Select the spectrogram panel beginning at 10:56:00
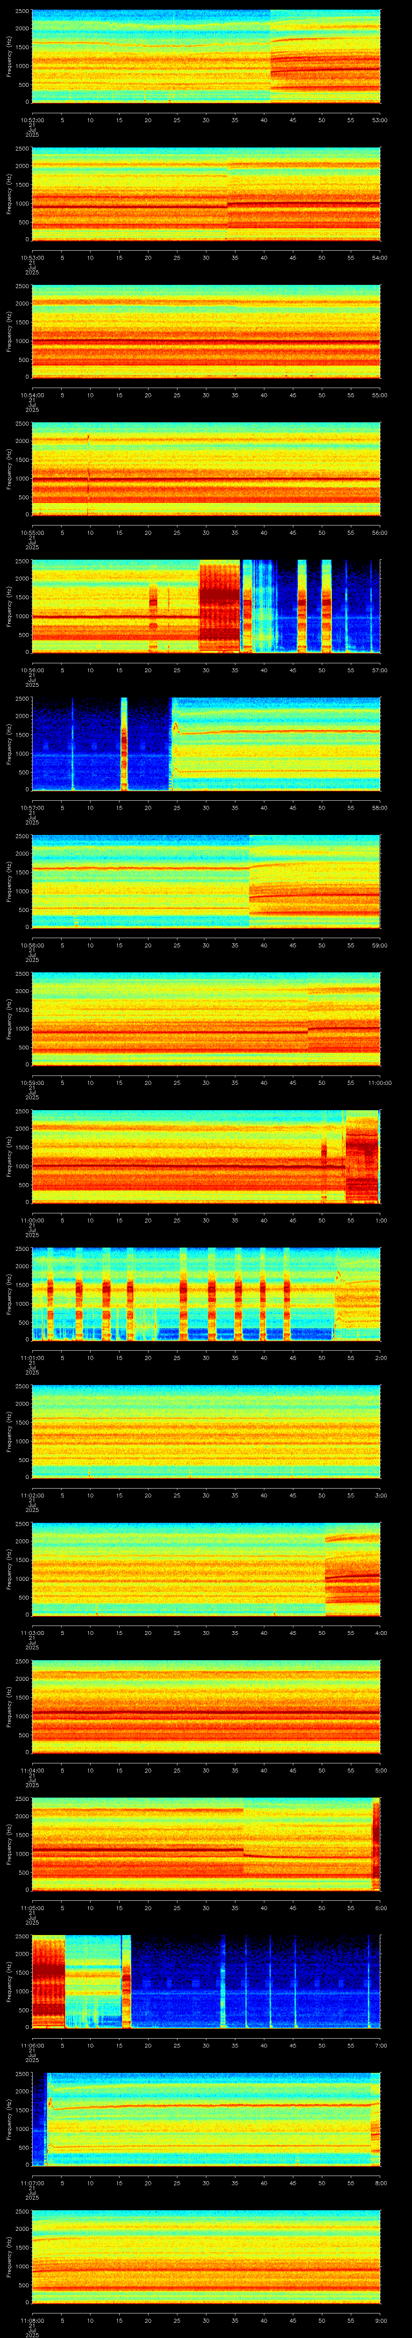This screenshot has width=412, height=2338. [x=206, y=606]
